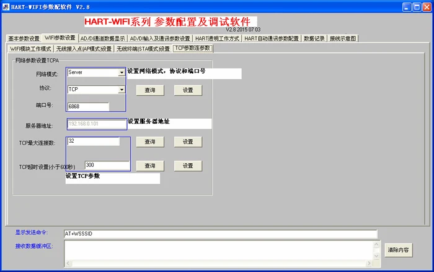Click 查询 button beside the 协议 row
Image resolution: width=434 pixels, height=272 pixels.
point(150,90)
